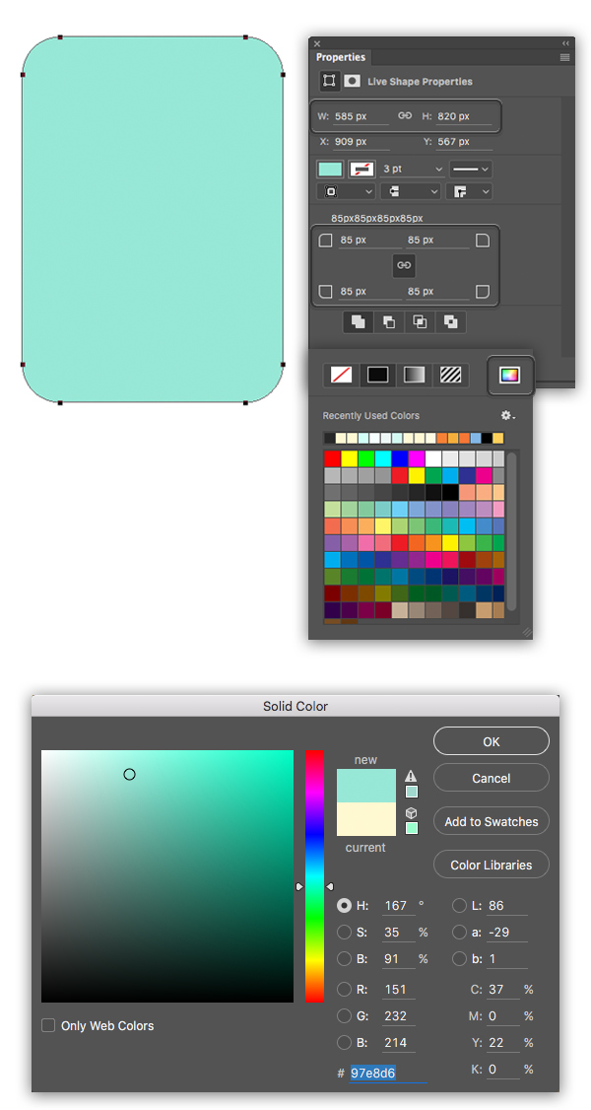Click the mint fill color swatch

330,170
